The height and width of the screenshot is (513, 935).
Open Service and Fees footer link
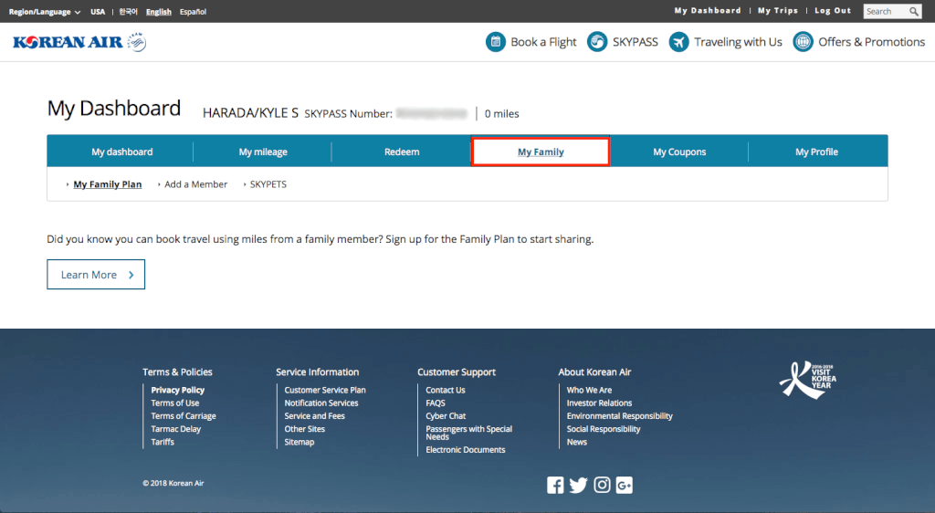(x=314, y=416)
